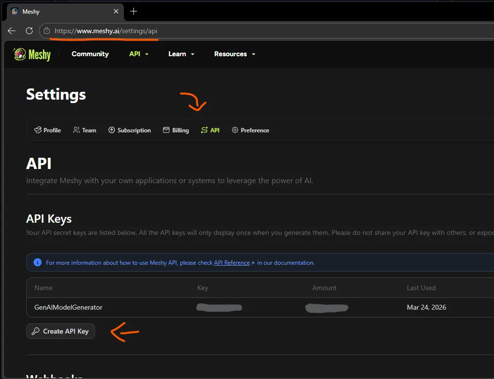The width and height of the screenshot is (494, 379).
Task: Select the Meshy browser tab
Action: click(65, 11)
